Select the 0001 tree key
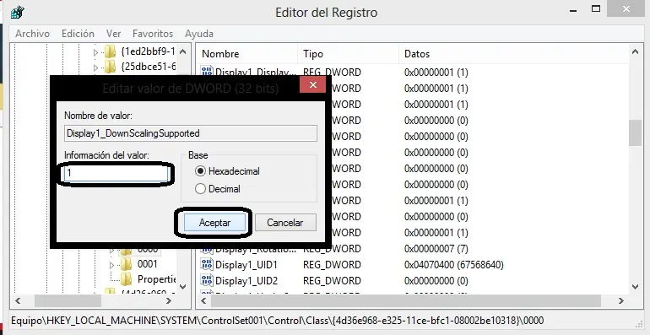Screen dimensions: 650x335 [147, 264]
